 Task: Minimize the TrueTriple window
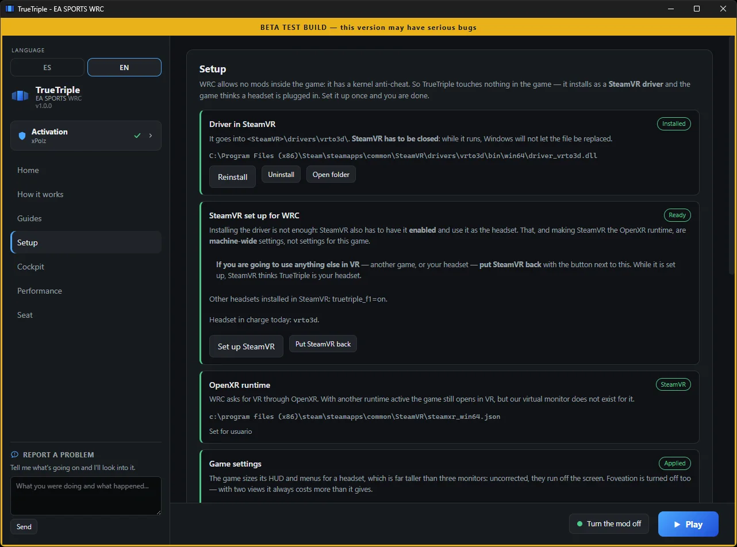[670, 9]
